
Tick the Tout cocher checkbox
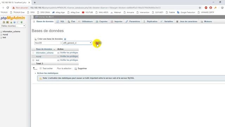tap(41, 68)
